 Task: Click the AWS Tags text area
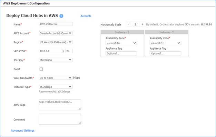coord(60,105)
